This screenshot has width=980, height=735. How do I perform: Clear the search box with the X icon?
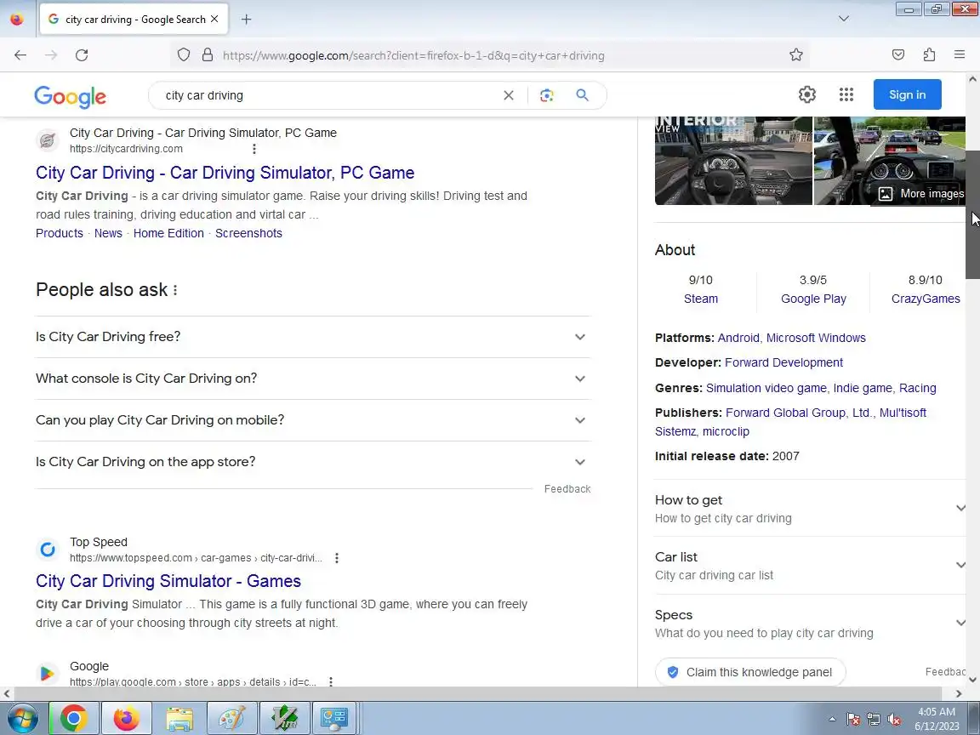pyautogui.click(x=509, y=95)
